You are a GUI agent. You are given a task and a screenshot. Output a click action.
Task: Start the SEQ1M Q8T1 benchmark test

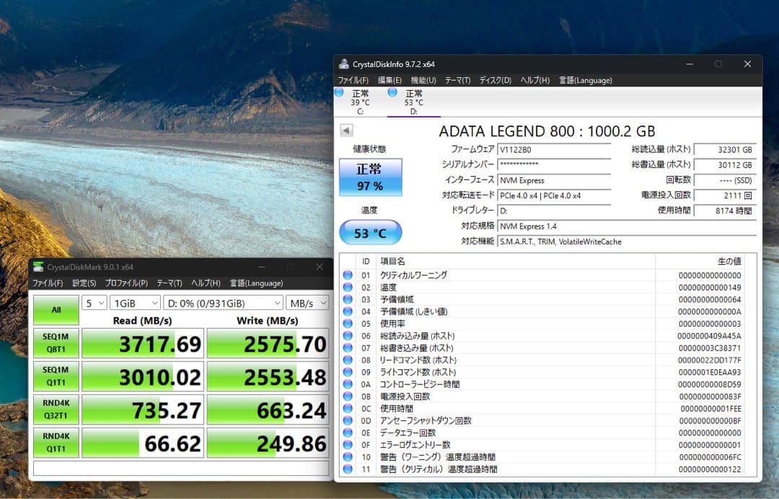pos(56,344)
